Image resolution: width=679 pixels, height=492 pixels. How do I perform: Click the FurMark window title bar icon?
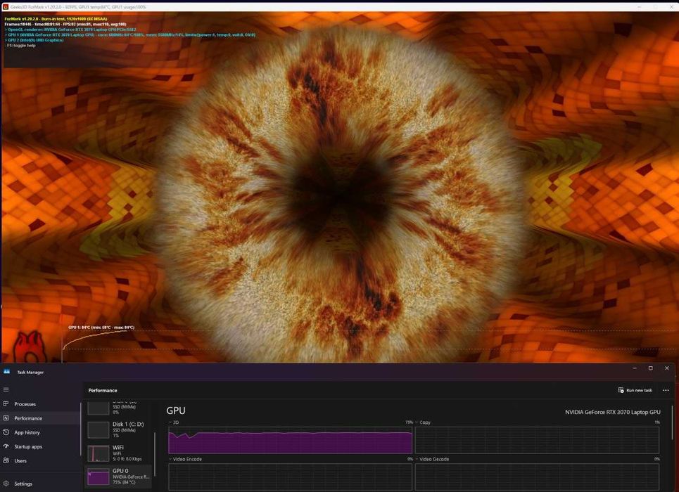point(6,6)
